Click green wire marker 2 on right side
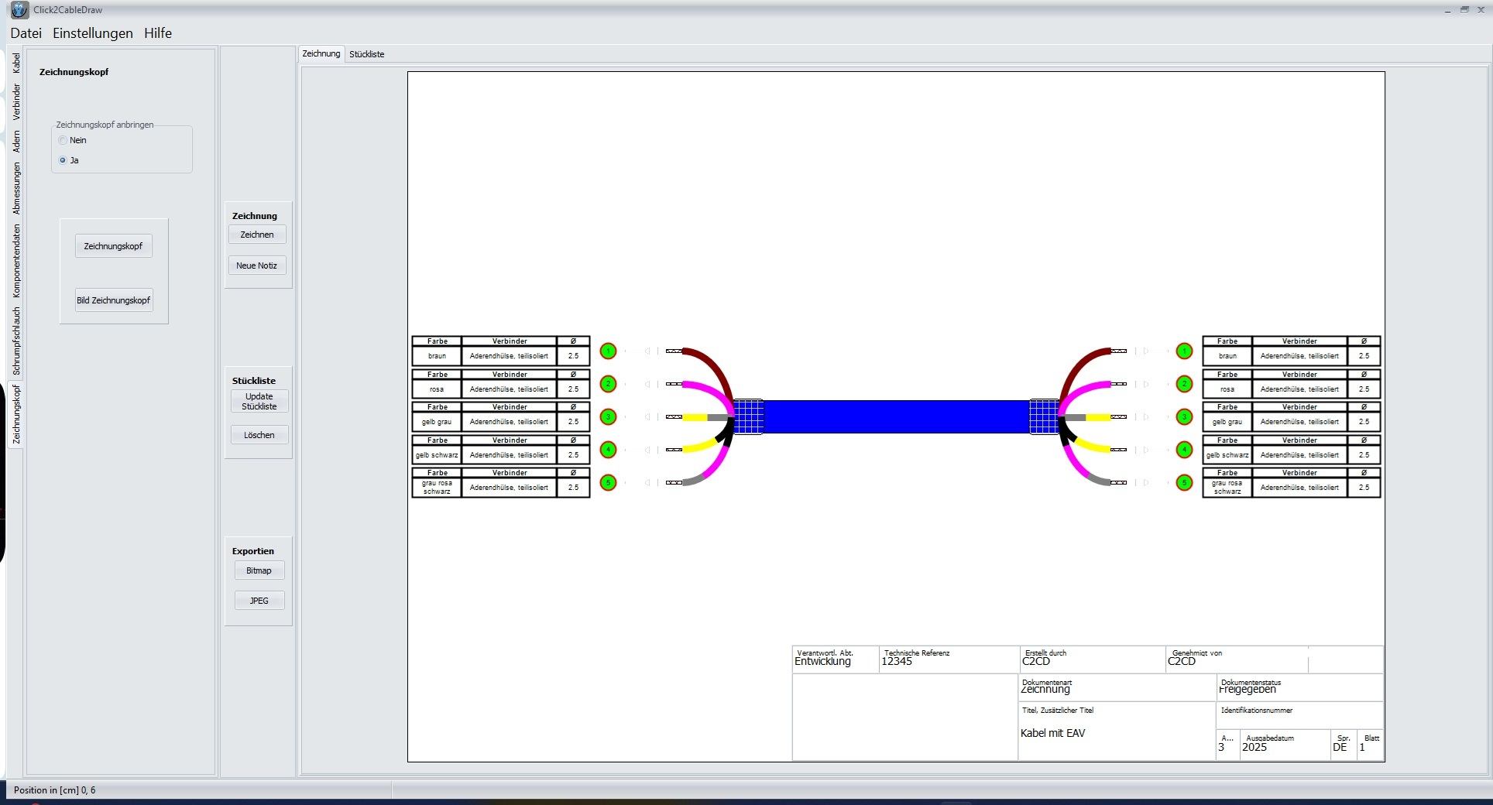 coord(1184,384)
